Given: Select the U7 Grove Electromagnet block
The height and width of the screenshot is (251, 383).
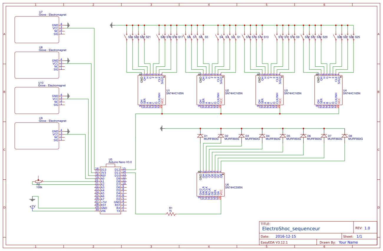Looking at the screenshot, I should click(x=37, y=29).
